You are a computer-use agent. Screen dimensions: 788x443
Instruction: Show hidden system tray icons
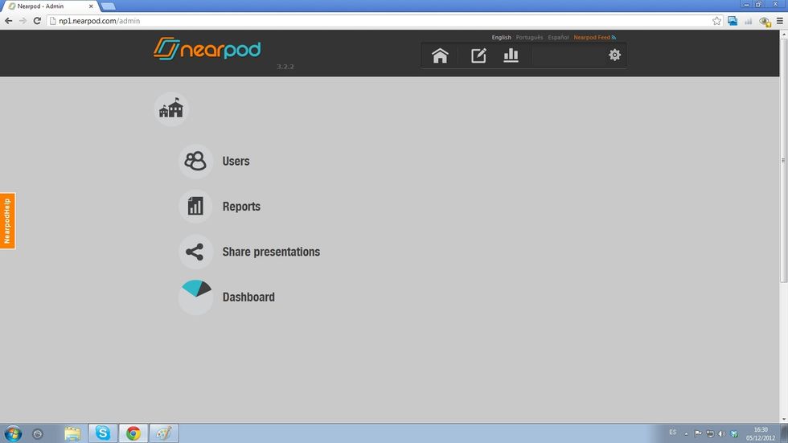(686, 434)
